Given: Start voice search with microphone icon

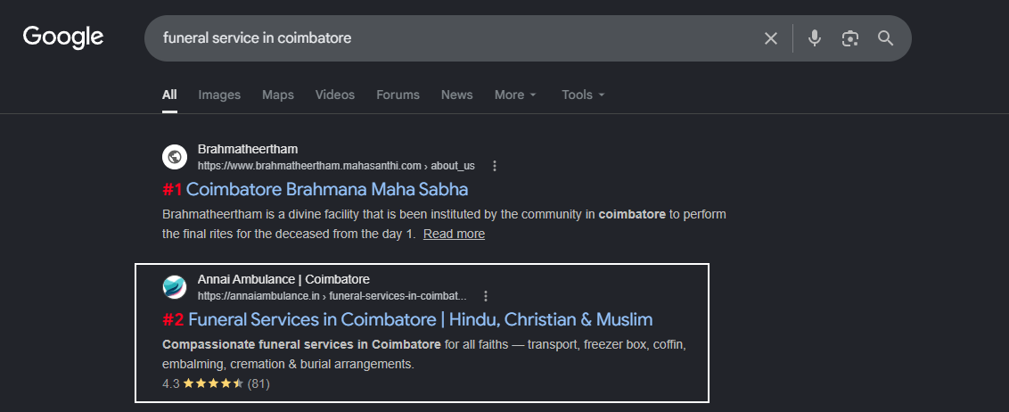Looking at the screenshot, I should (815, 38).
